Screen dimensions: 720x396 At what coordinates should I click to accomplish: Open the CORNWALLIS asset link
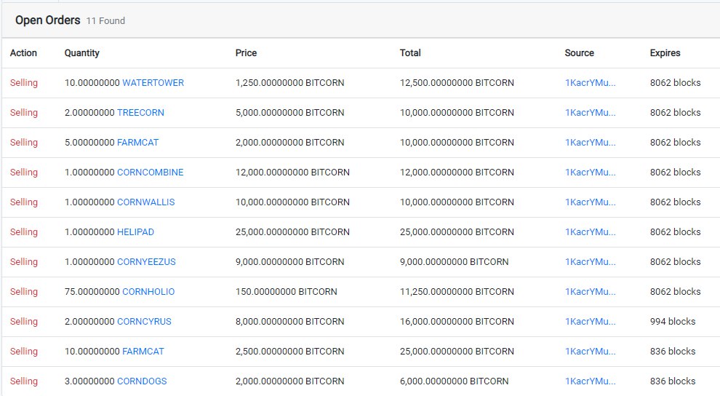146,202
